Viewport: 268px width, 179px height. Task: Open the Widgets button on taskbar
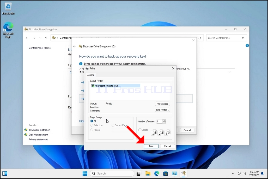[x=5, y=173]
